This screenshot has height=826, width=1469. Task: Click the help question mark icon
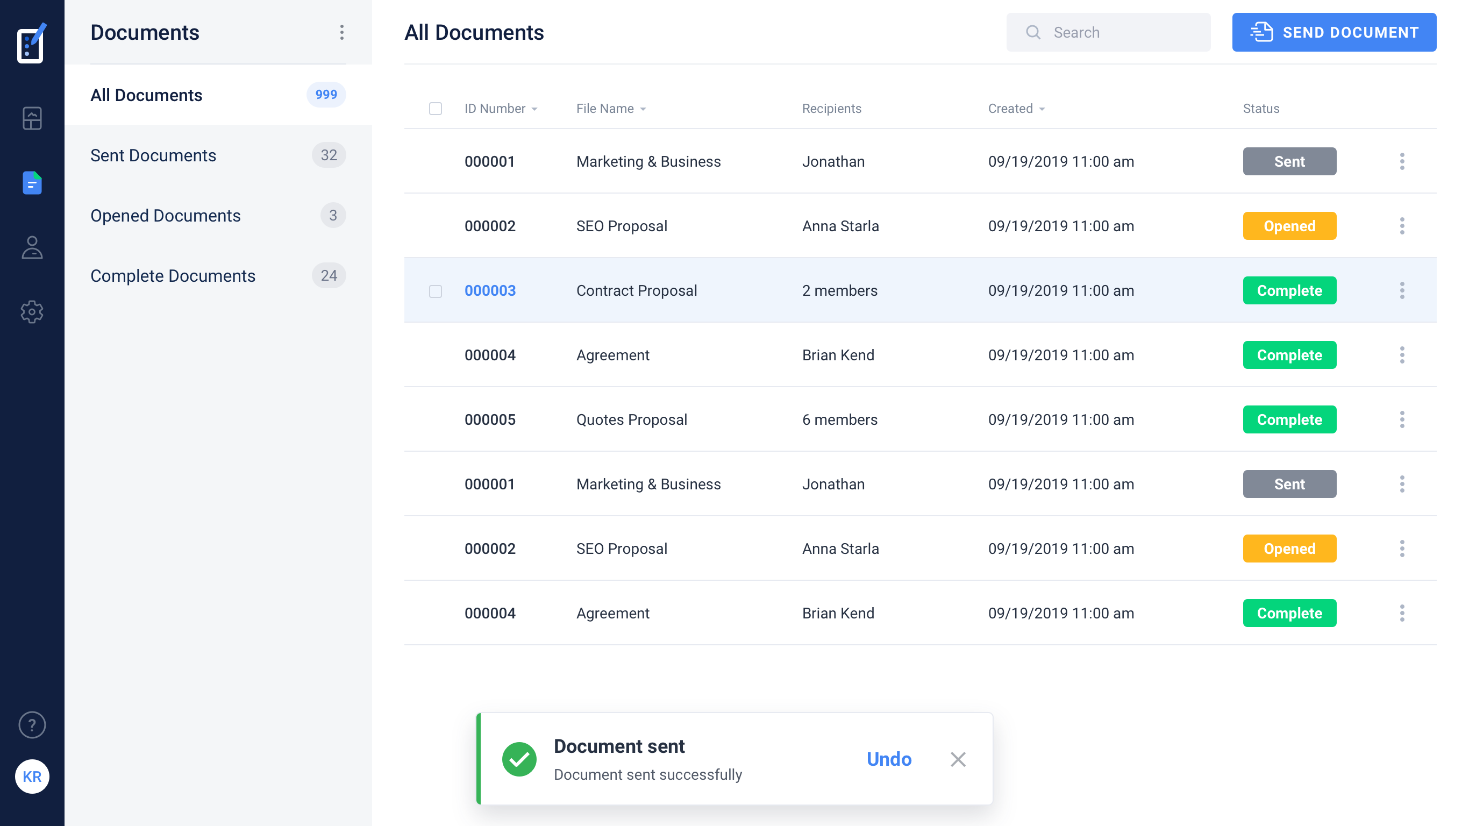[32, 725]
